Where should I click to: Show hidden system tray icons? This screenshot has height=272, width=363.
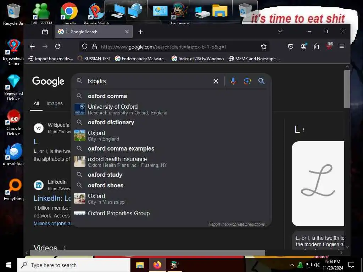[292, 265]
